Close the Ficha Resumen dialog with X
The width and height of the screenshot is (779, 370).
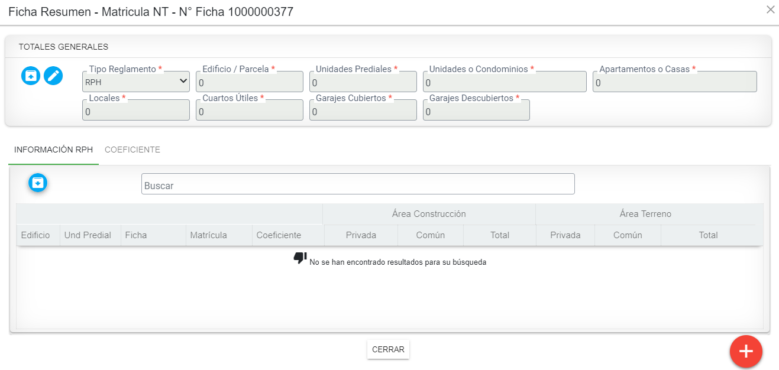770,9
